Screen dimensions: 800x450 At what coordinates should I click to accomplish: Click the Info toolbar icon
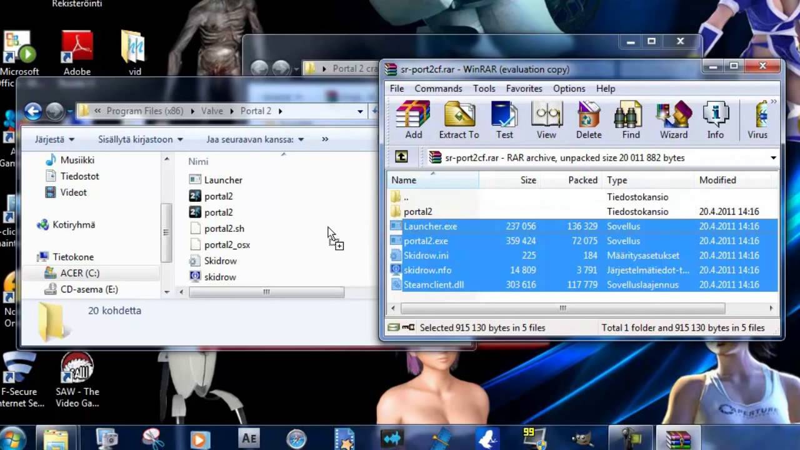click(x=716, y=119)
